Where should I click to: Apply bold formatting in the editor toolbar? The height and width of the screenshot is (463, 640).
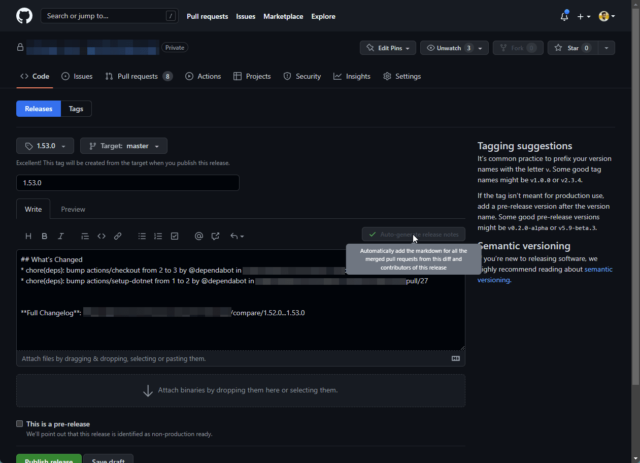tap(45, 236)
